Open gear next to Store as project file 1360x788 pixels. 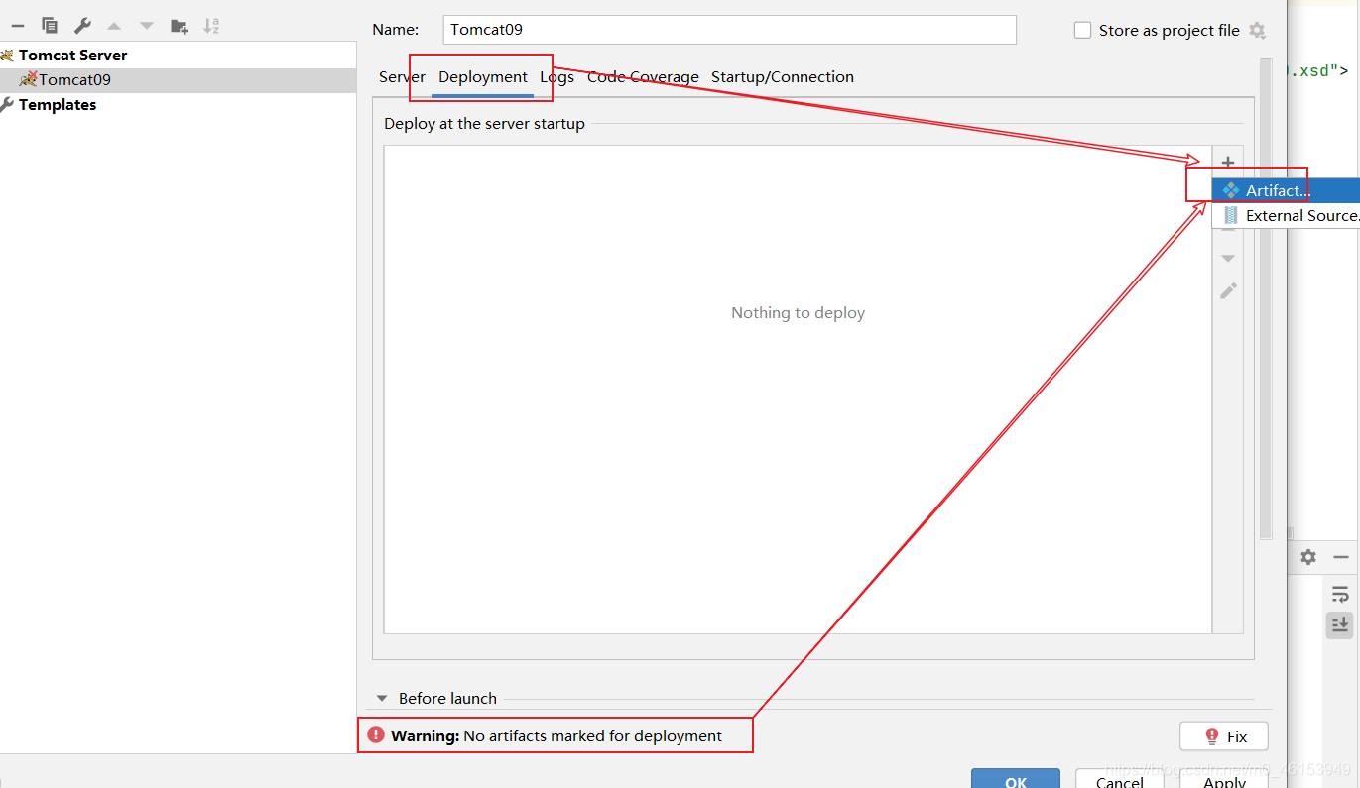coord(1257,31)
